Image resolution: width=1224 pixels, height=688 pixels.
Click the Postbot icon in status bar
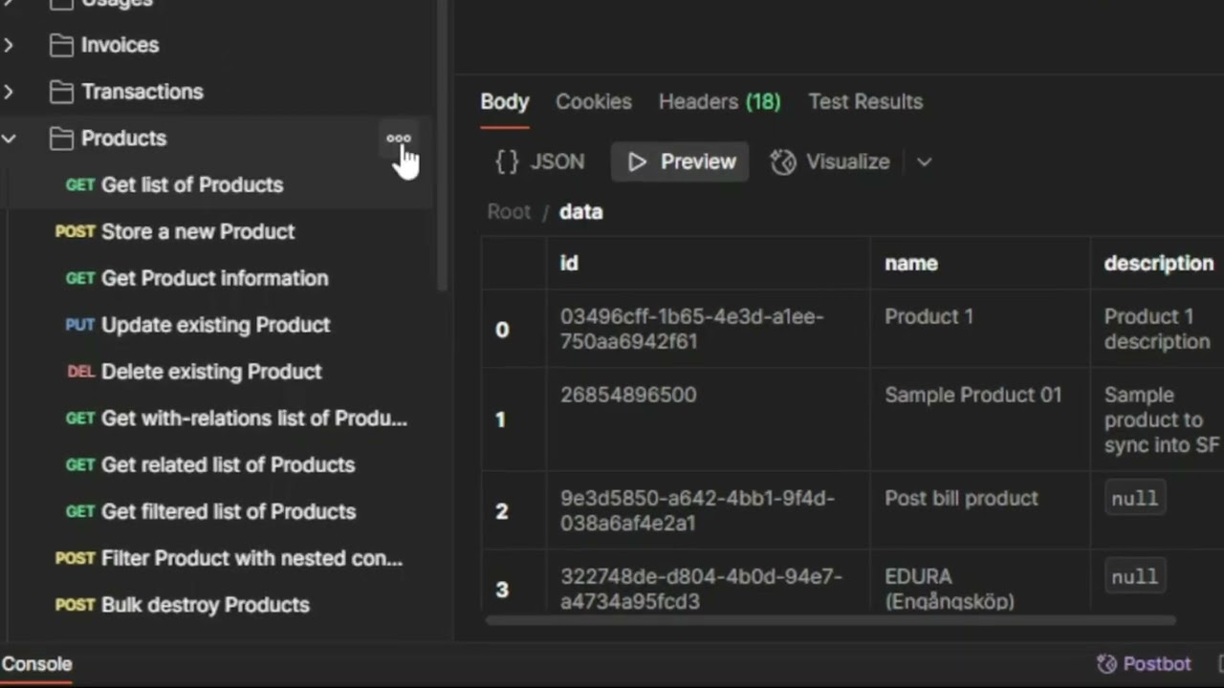1106,664
